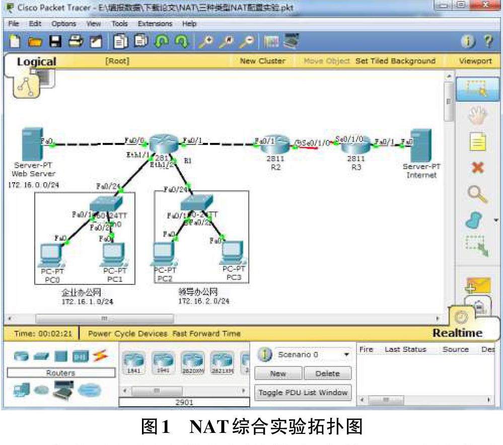
Task: Pick the 1841 router model
Action: 133,362
